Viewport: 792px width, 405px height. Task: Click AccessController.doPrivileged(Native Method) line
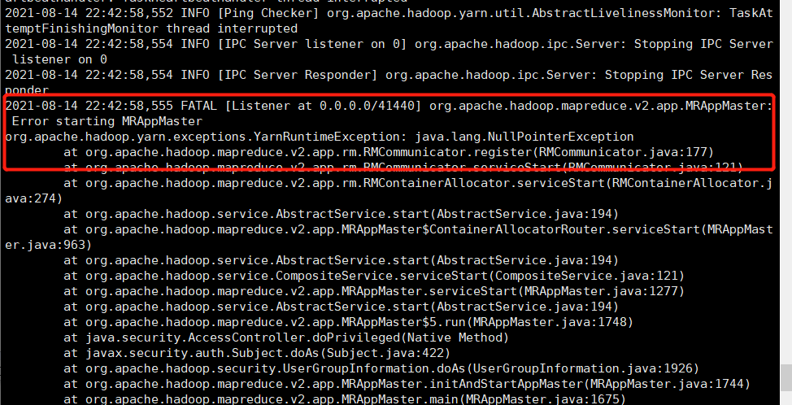click(286, 337)
